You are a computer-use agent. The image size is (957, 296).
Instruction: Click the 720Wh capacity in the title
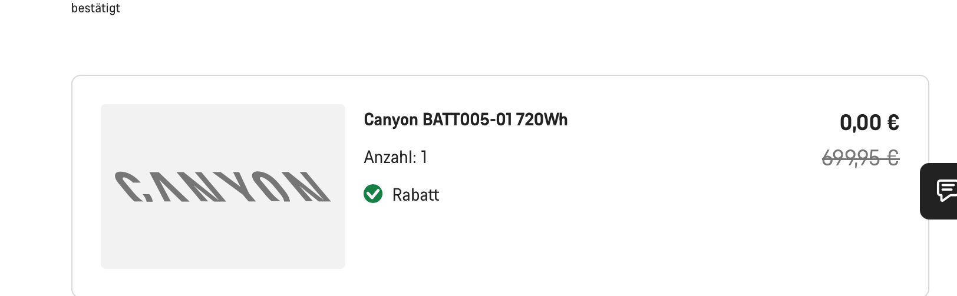542,119
